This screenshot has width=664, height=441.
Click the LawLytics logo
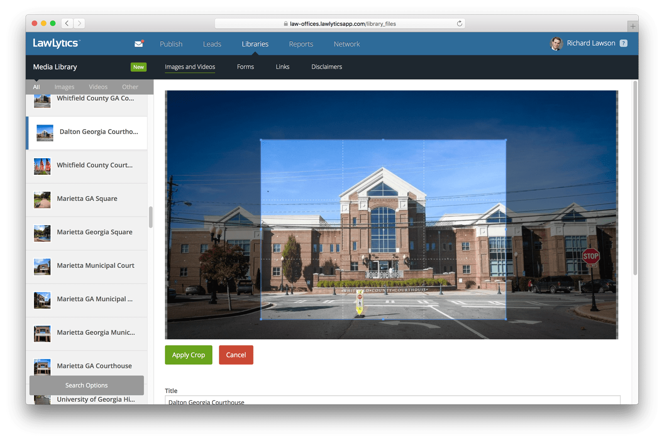pyautogui.click(x=56, y=43)
